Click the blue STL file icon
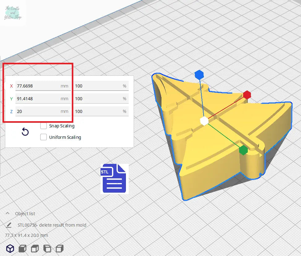The width and height of the screenshot is (301, 256). (x=114, y=179)
